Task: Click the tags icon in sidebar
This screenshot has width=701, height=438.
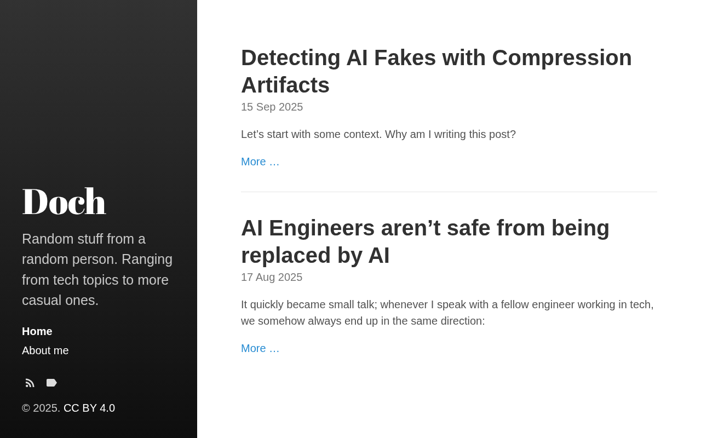Action: click(51, 383)
